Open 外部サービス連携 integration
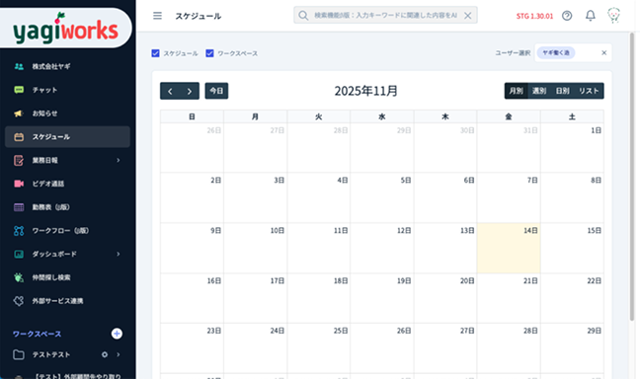Screen dimensions: 640x379 tap(67, 301)
